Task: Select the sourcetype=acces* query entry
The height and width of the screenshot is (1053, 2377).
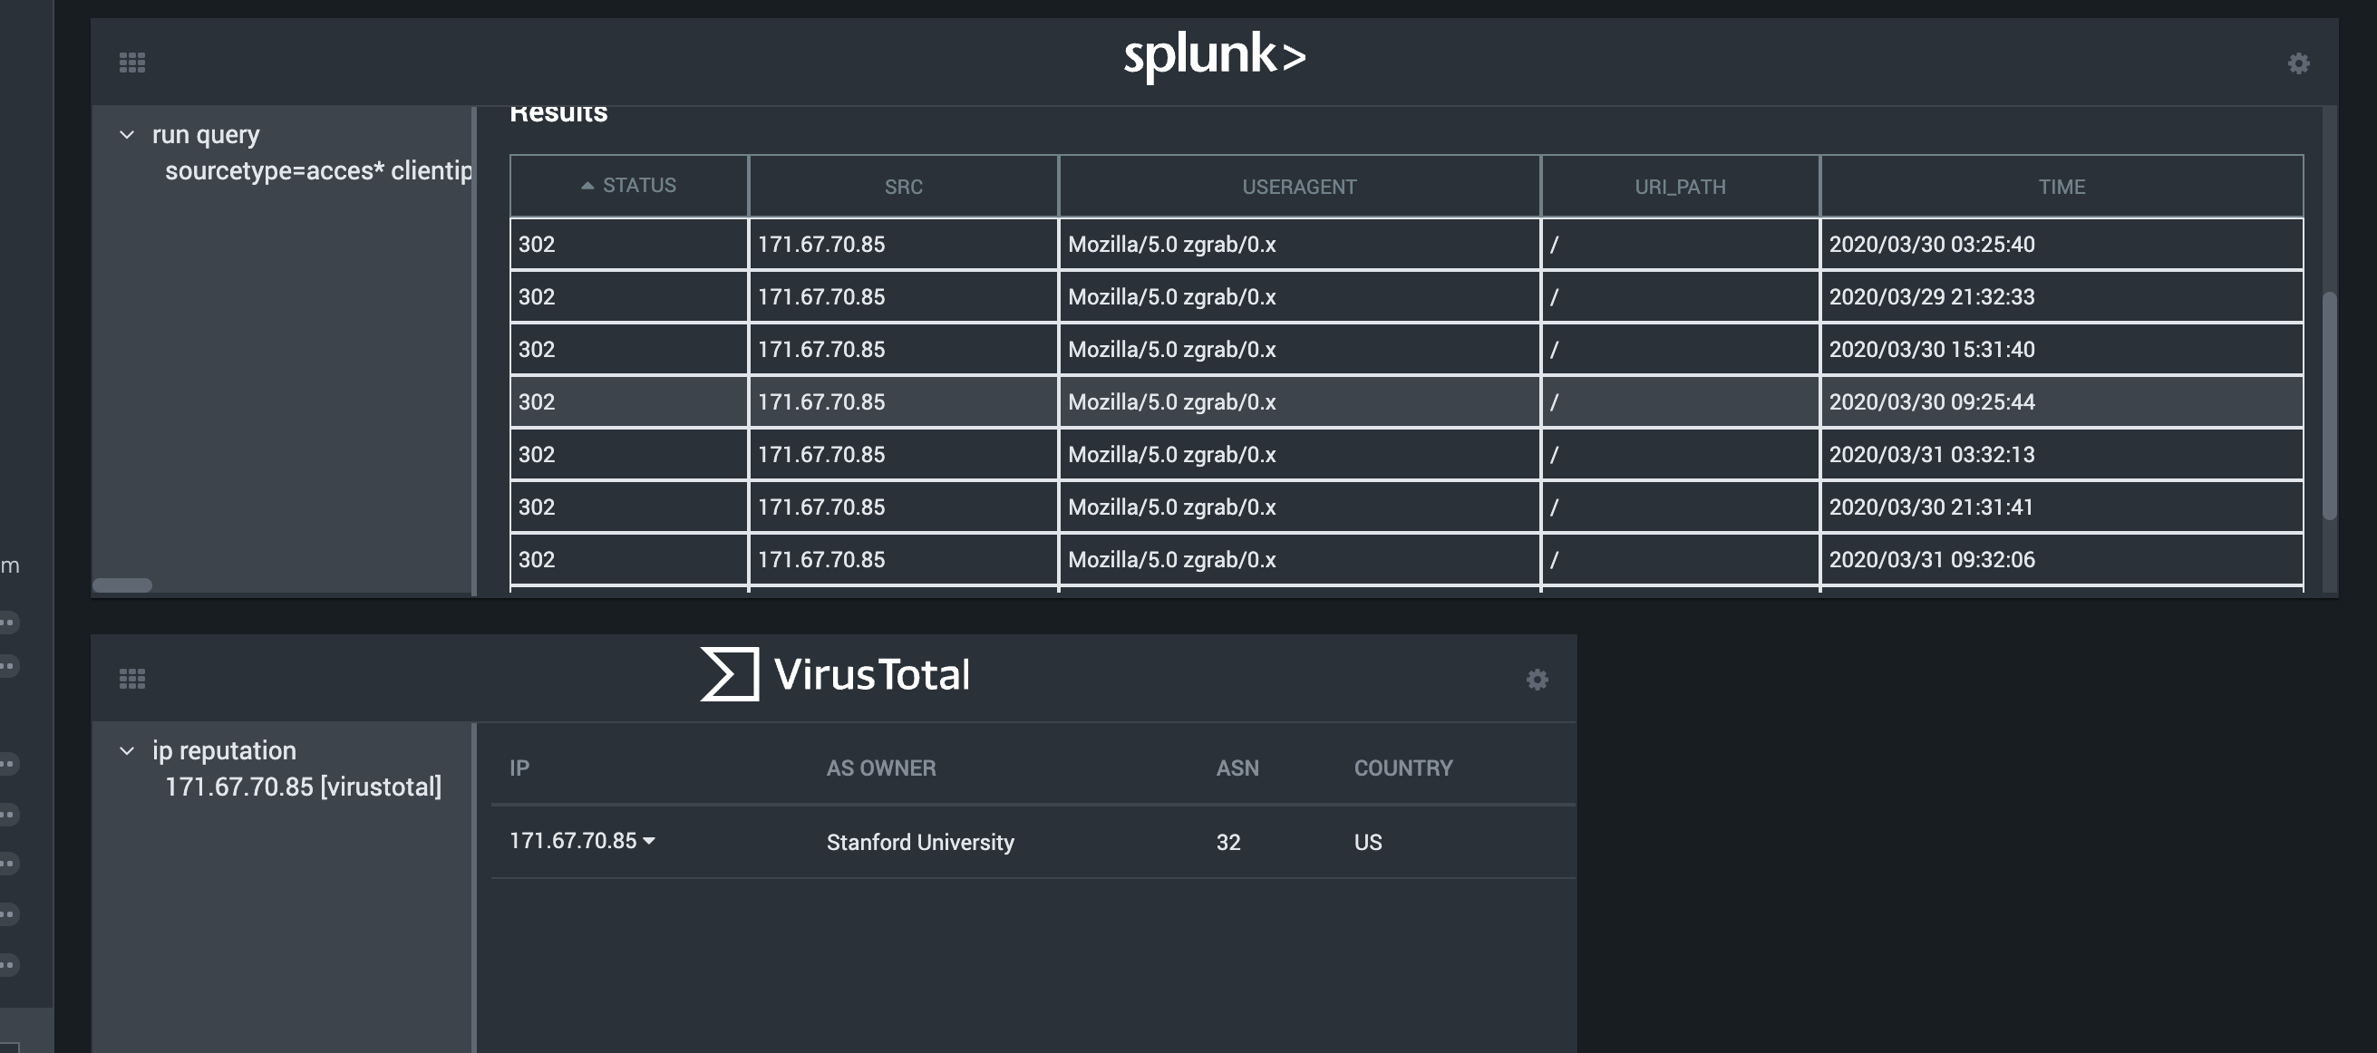Action: [318, 170]
